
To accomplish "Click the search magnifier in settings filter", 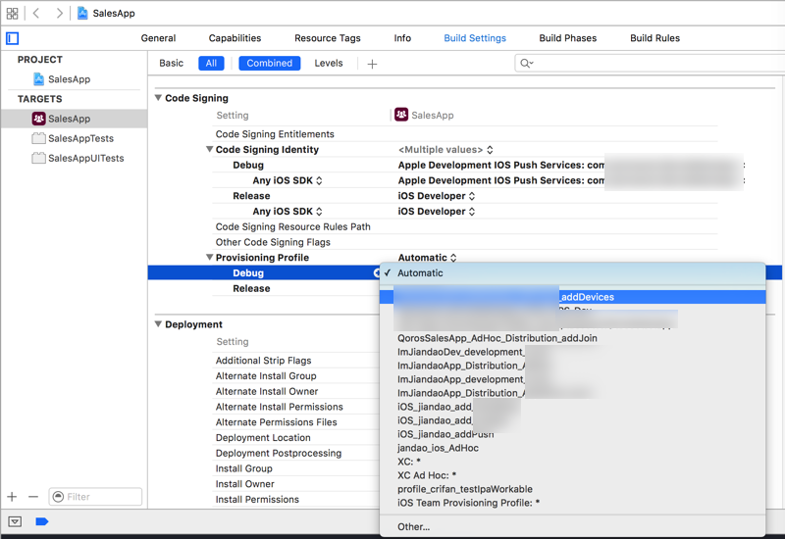I will pos(526,63).
